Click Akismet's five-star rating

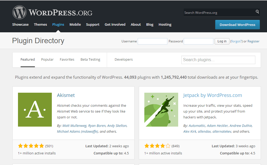pos(31,146)
